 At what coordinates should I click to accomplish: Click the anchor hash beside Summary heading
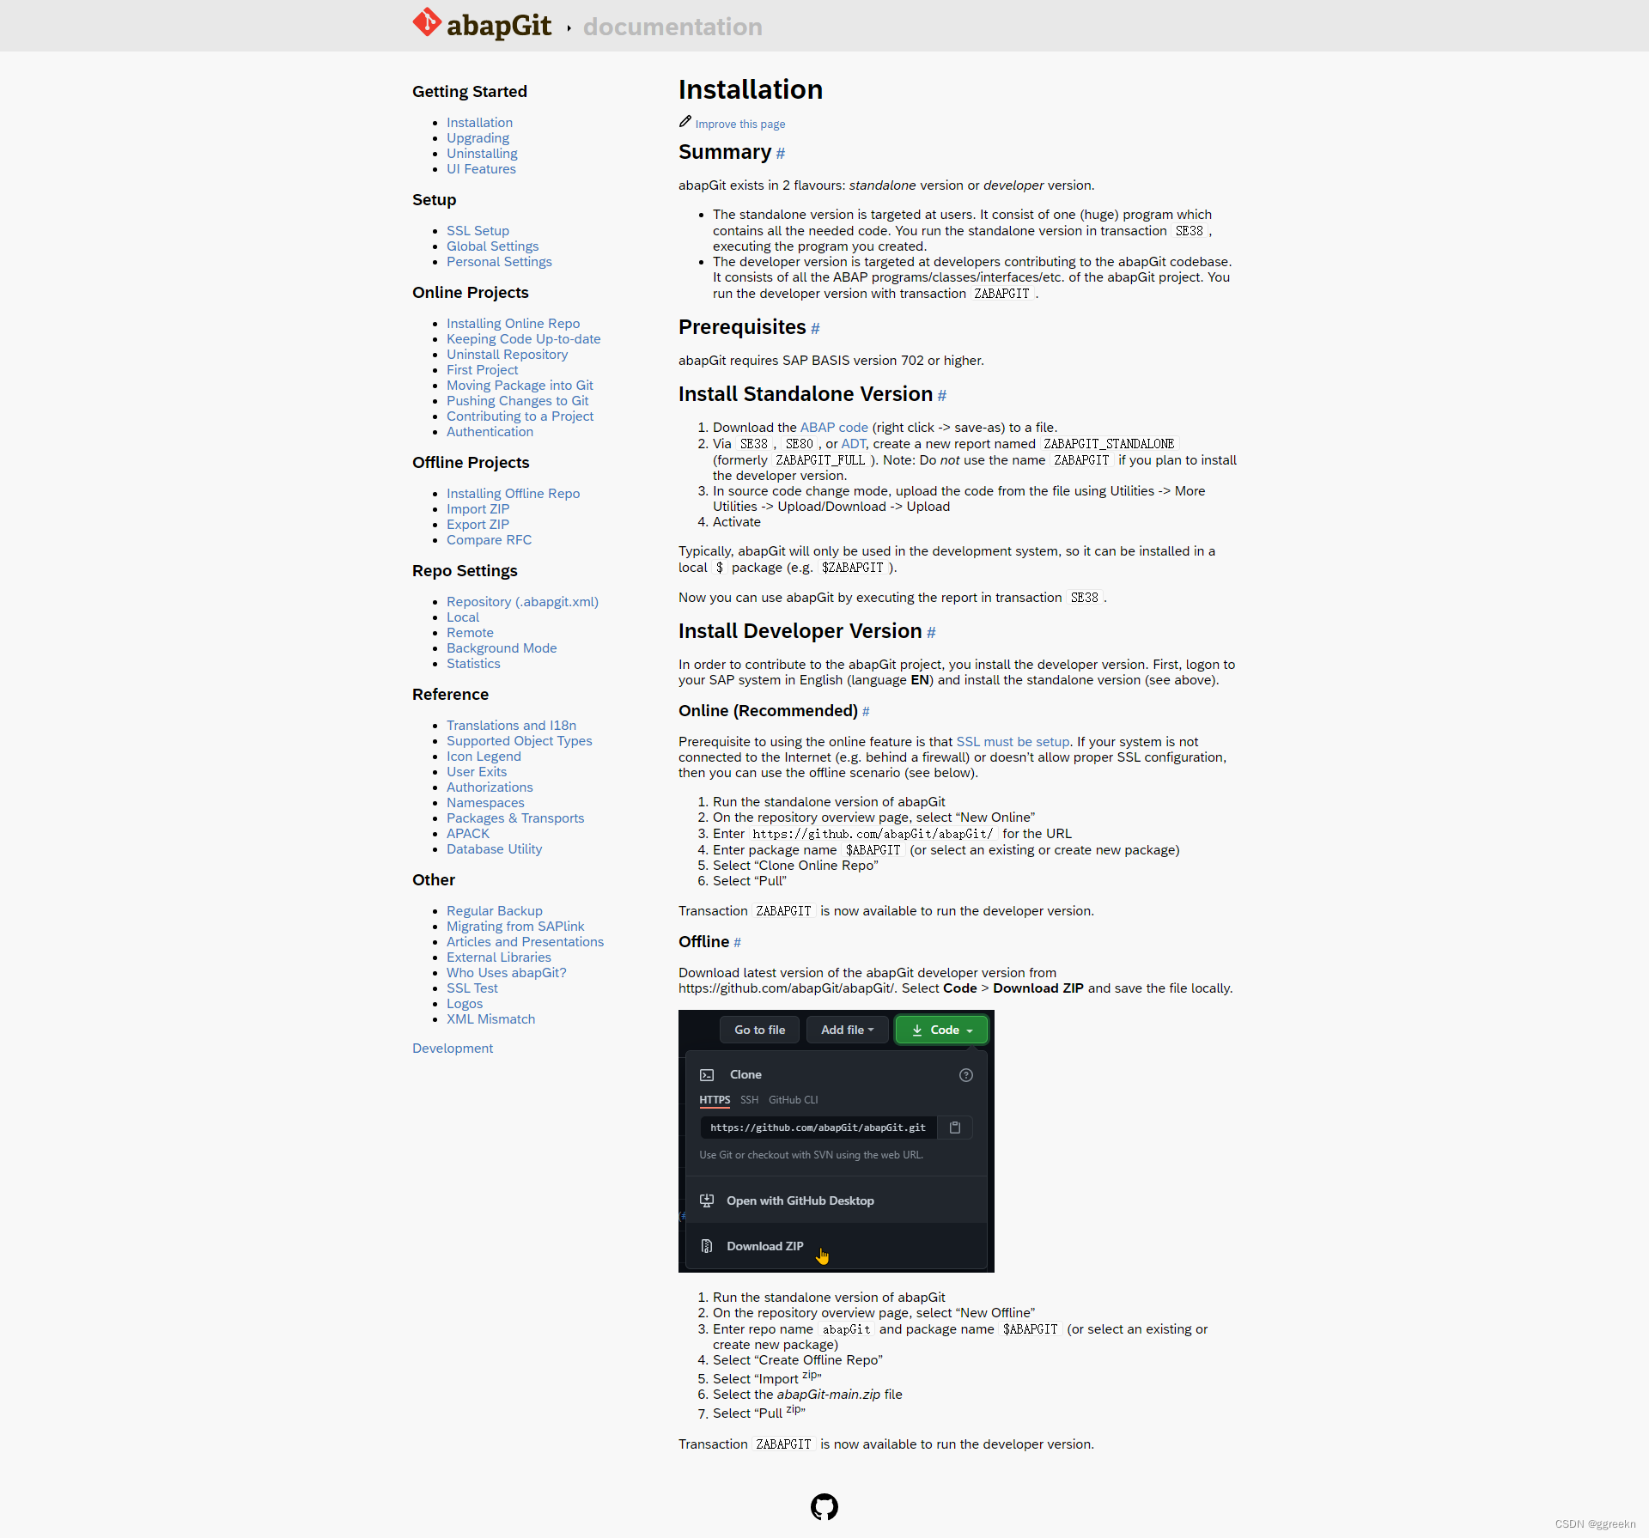(781, 154)
